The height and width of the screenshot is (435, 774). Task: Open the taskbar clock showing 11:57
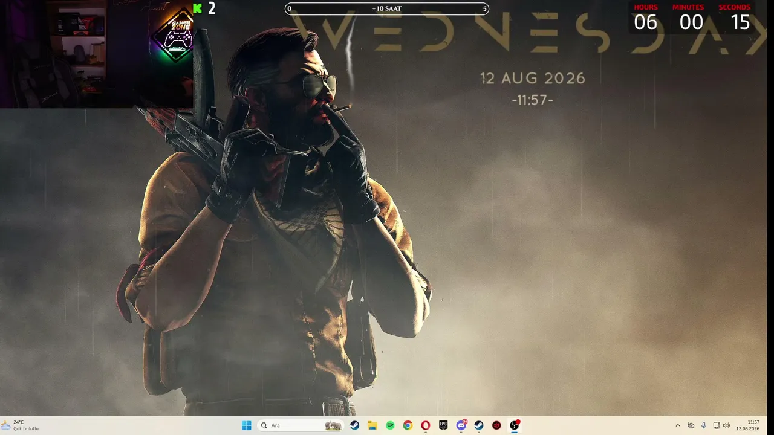point(748,425)
